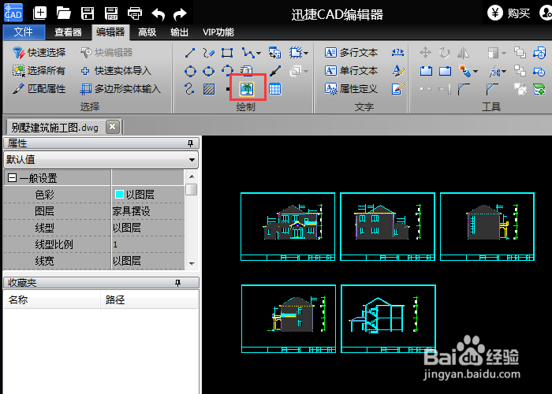Viewport: 552px width, 394px height.
Task: Click 多边形实体输入 button
Action: (x=121, y=89)
